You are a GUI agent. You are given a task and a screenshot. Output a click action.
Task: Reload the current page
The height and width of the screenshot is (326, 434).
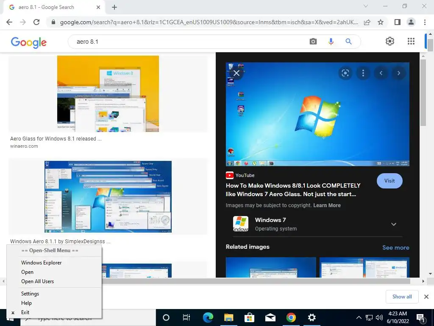36,22
